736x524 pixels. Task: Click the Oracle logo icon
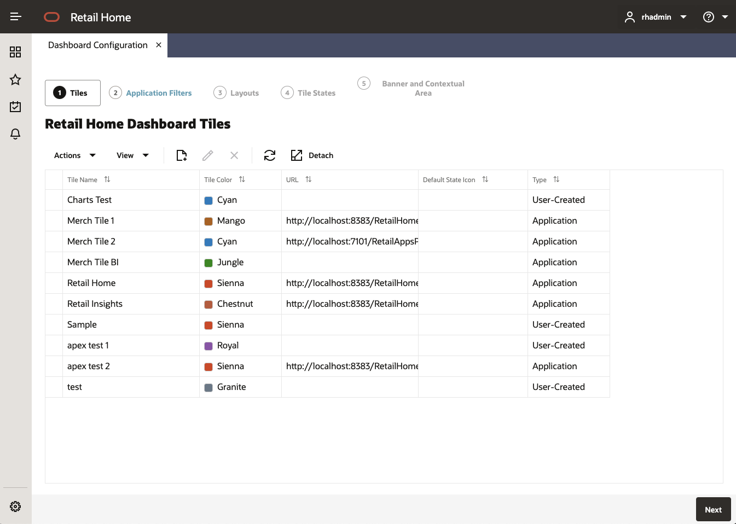click(x=51, y=17)
